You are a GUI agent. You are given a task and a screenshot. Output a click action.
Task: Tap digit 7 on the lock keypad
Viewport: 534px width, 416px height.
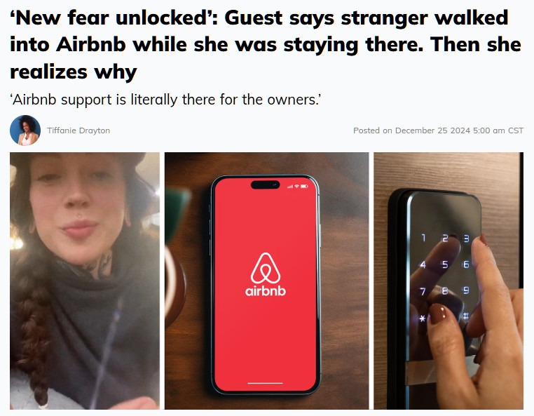coord(423,291)
